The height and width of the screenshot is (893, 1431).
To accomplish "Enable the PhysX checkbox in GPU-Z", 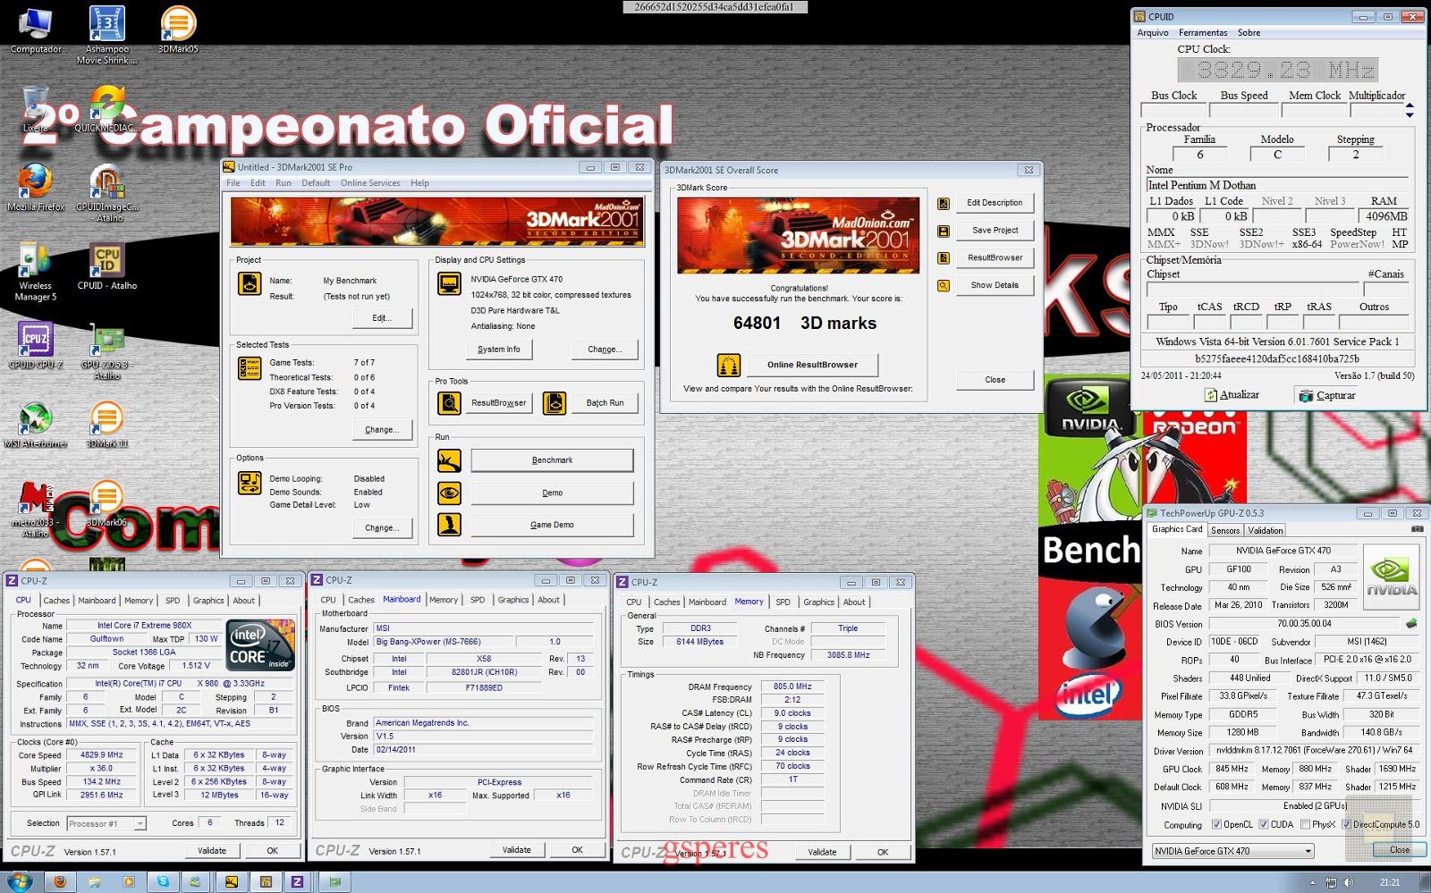I will coord(1306,825).
